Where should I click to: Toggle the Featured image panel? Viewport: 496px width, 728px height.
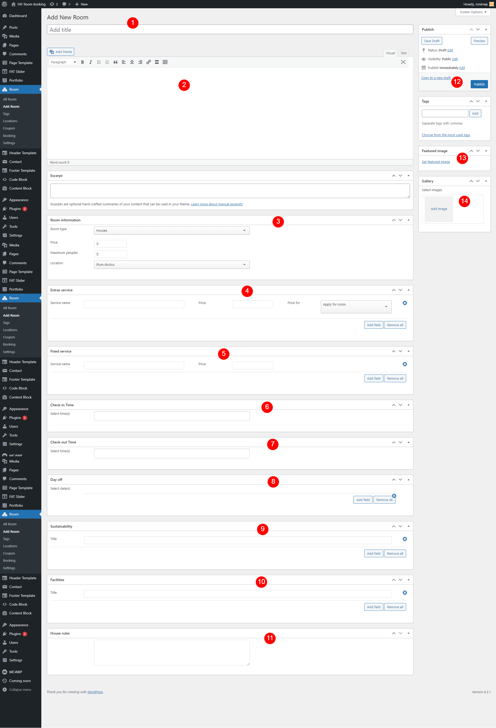pyautogui.click(x=486, y=151)
